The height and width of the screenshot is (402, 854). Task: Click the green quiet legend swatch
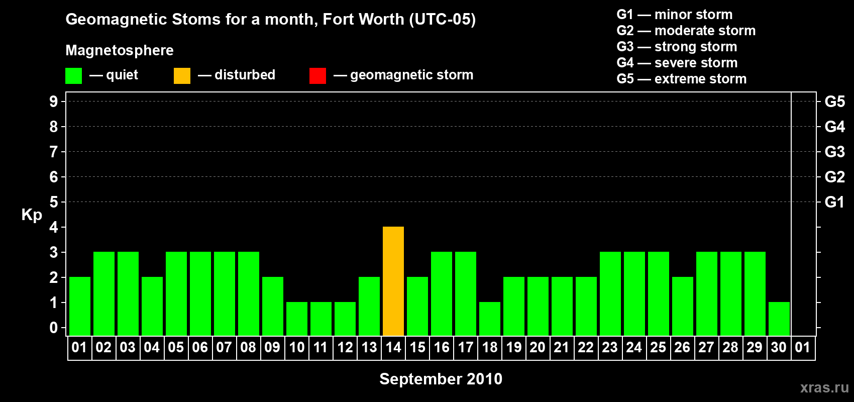click(x=73, y=76)
